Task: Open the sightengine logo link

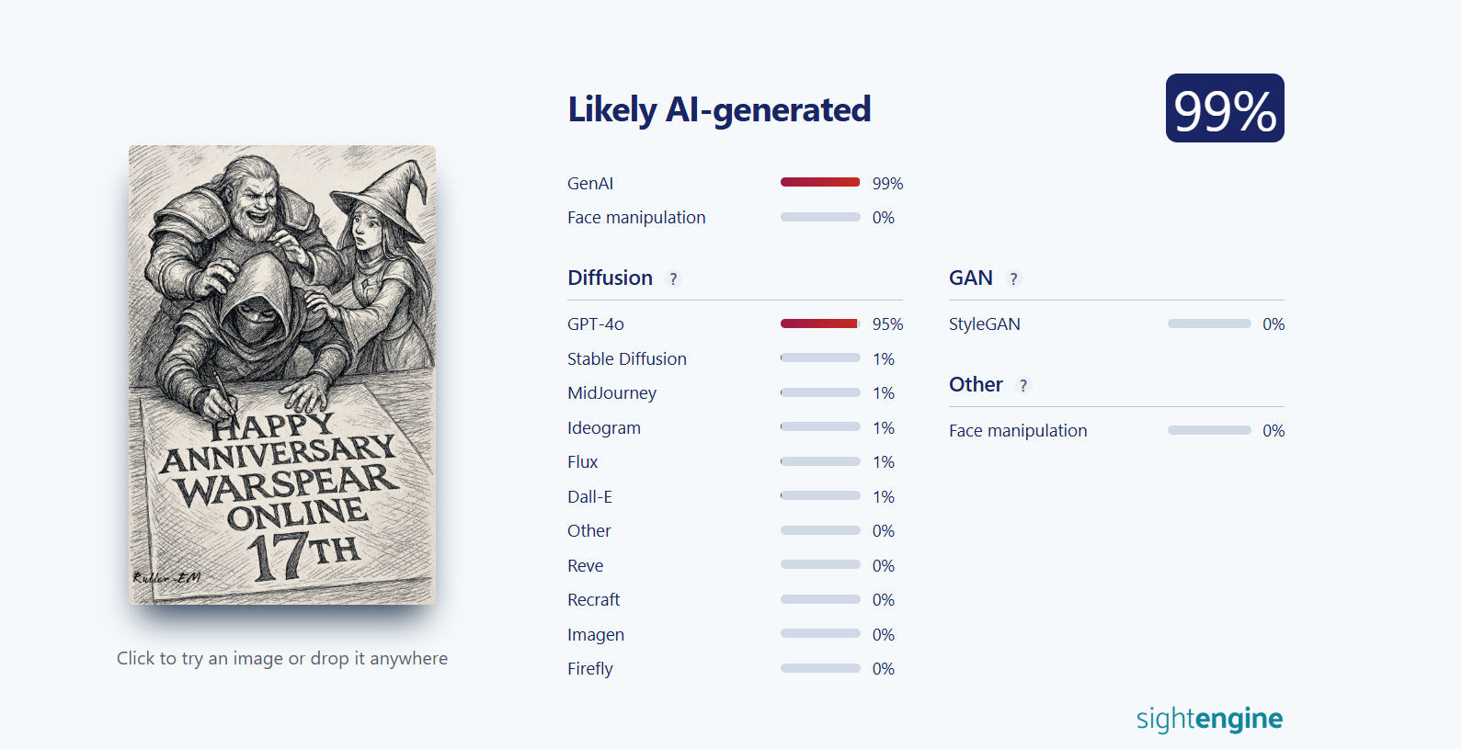Action: pyautogui.click(x=1209, y=719)
